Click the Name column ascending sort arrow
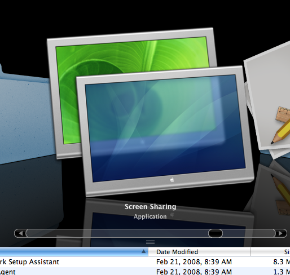Image resolution: width=290 pixels, height=275 pixels. 143,251
